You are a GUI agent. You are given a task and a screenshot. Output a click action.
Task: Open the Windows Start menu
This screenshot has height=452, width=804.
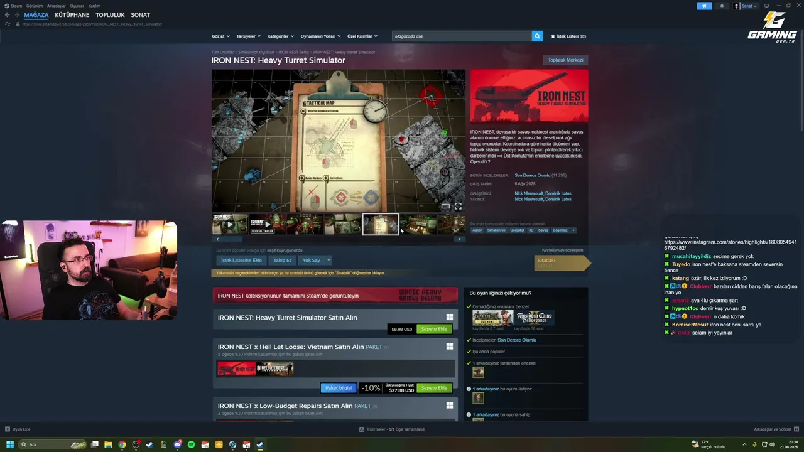(9, 444)
